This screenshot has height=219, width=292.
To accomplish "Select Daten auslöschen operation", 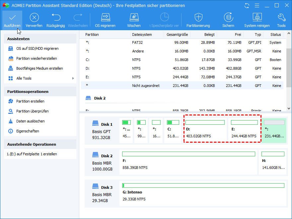I will tap(30, 121).
